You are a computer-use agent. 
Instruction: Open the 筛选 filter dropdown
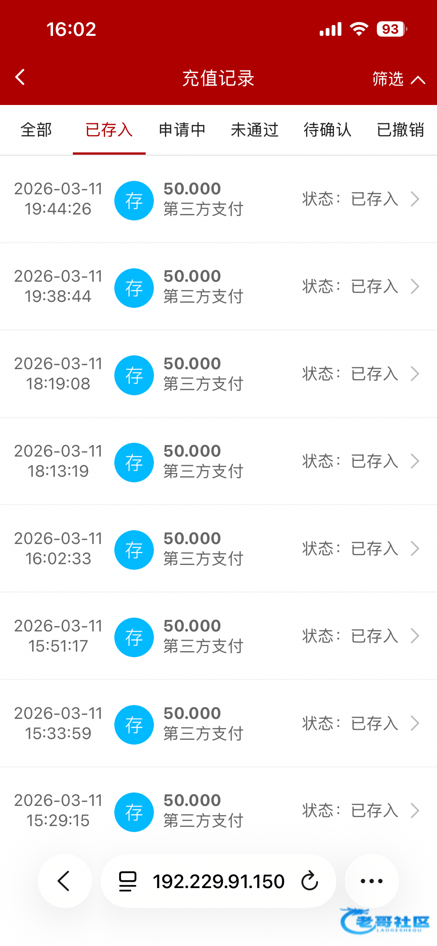pos(398,79)
